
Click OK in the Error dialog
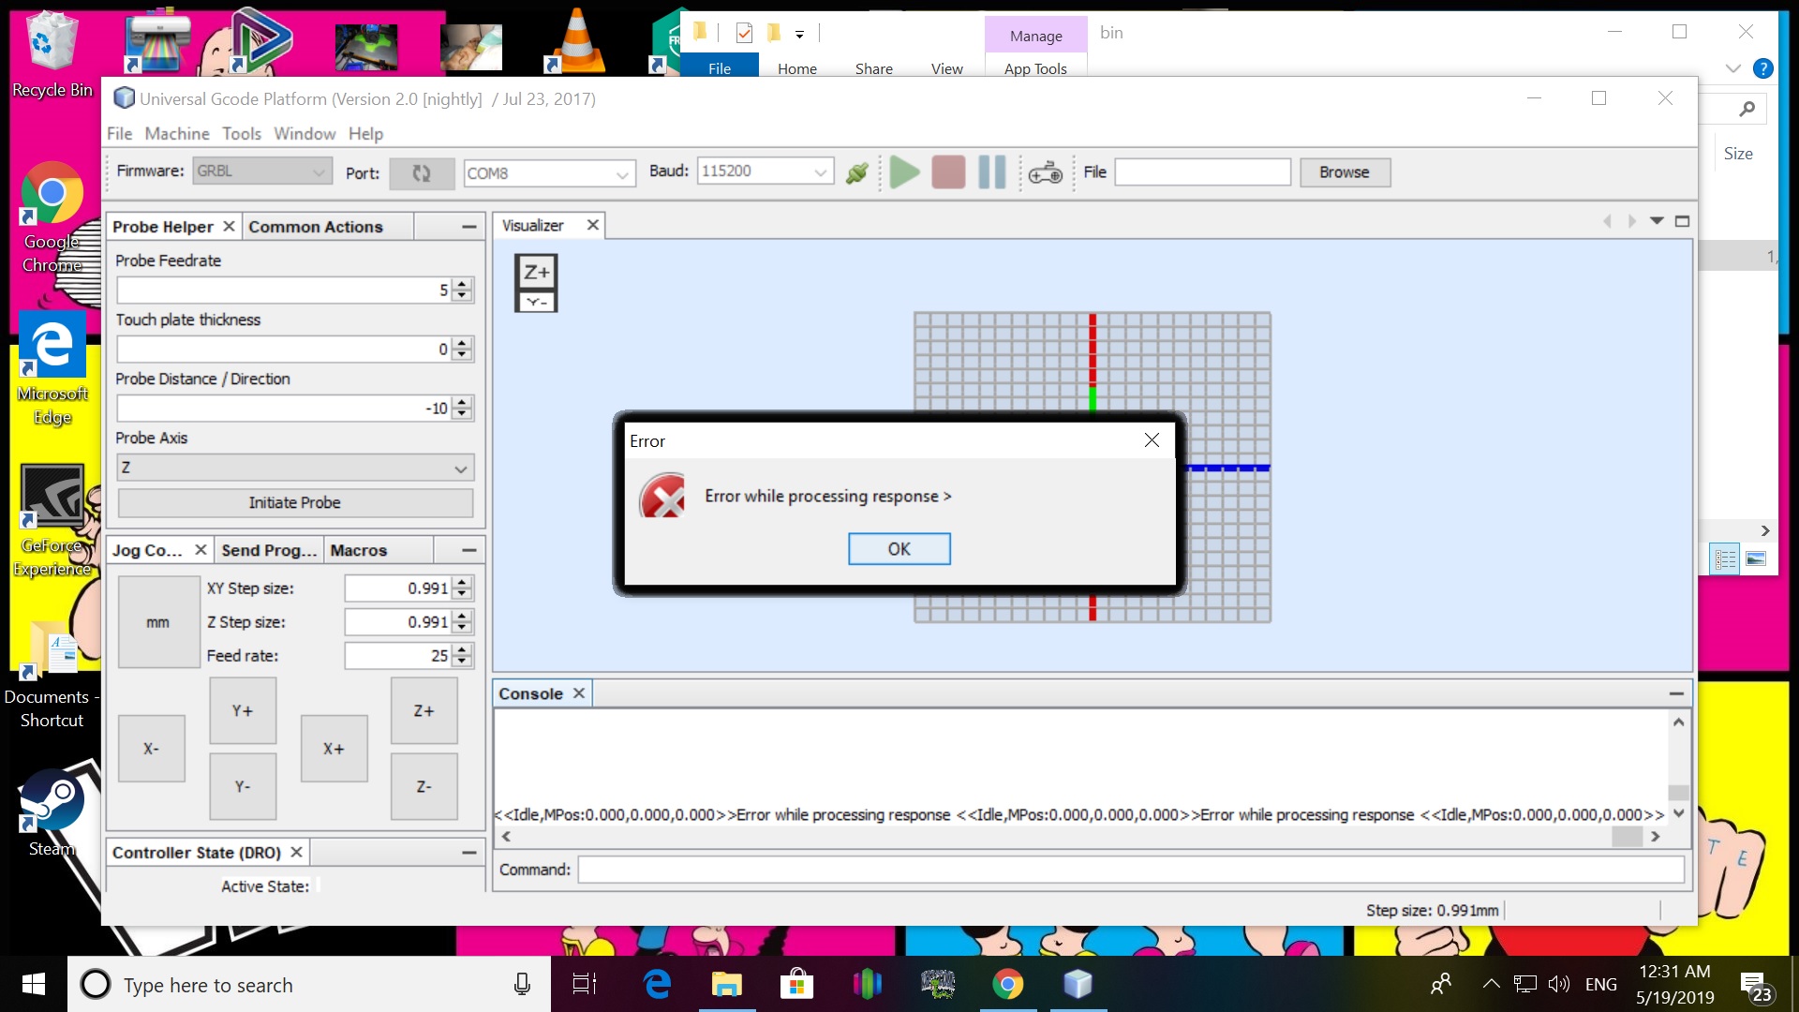[899, 549]
